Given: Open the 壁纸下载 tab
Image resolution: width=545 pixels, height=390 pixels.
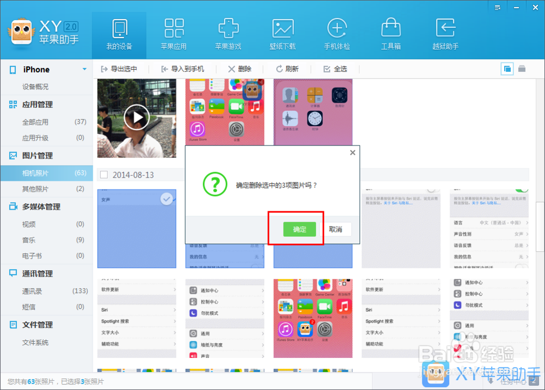Looking at the screenshot, I should click(282, 35).
